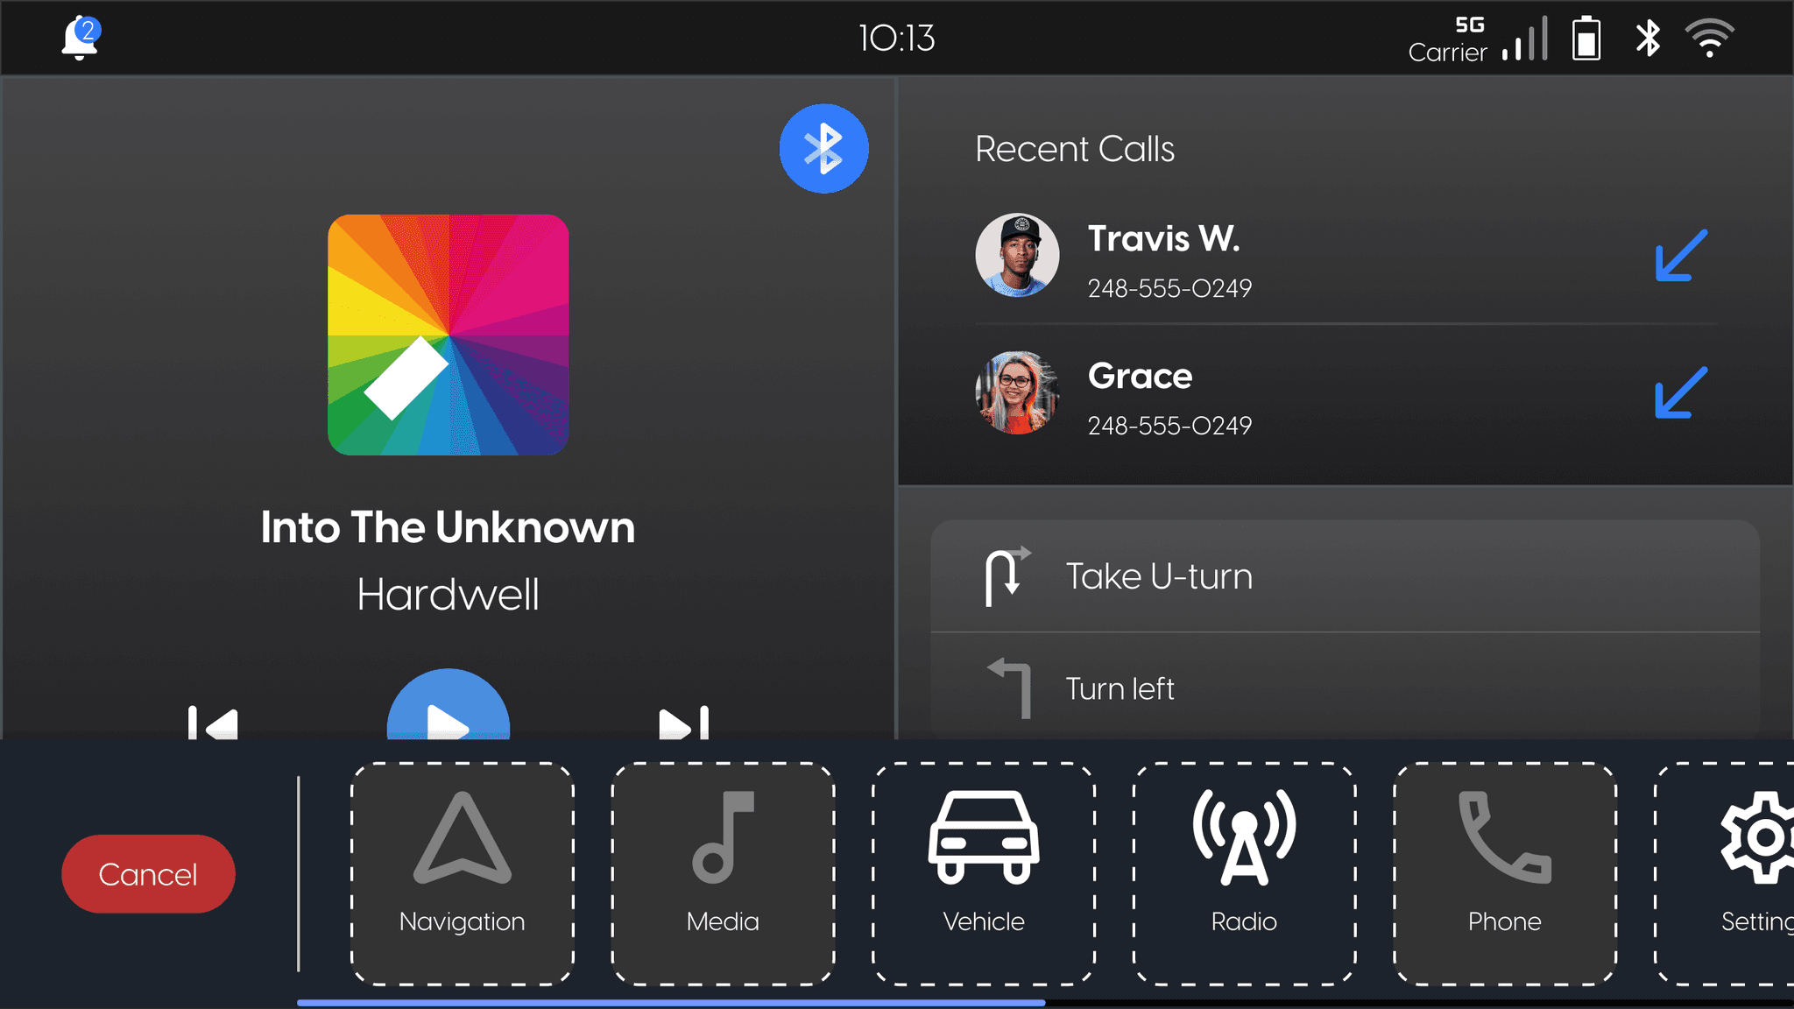This screenshot has width=1794, height=1009.
Task: Open the Phone handset tile
Action: 1504,873
